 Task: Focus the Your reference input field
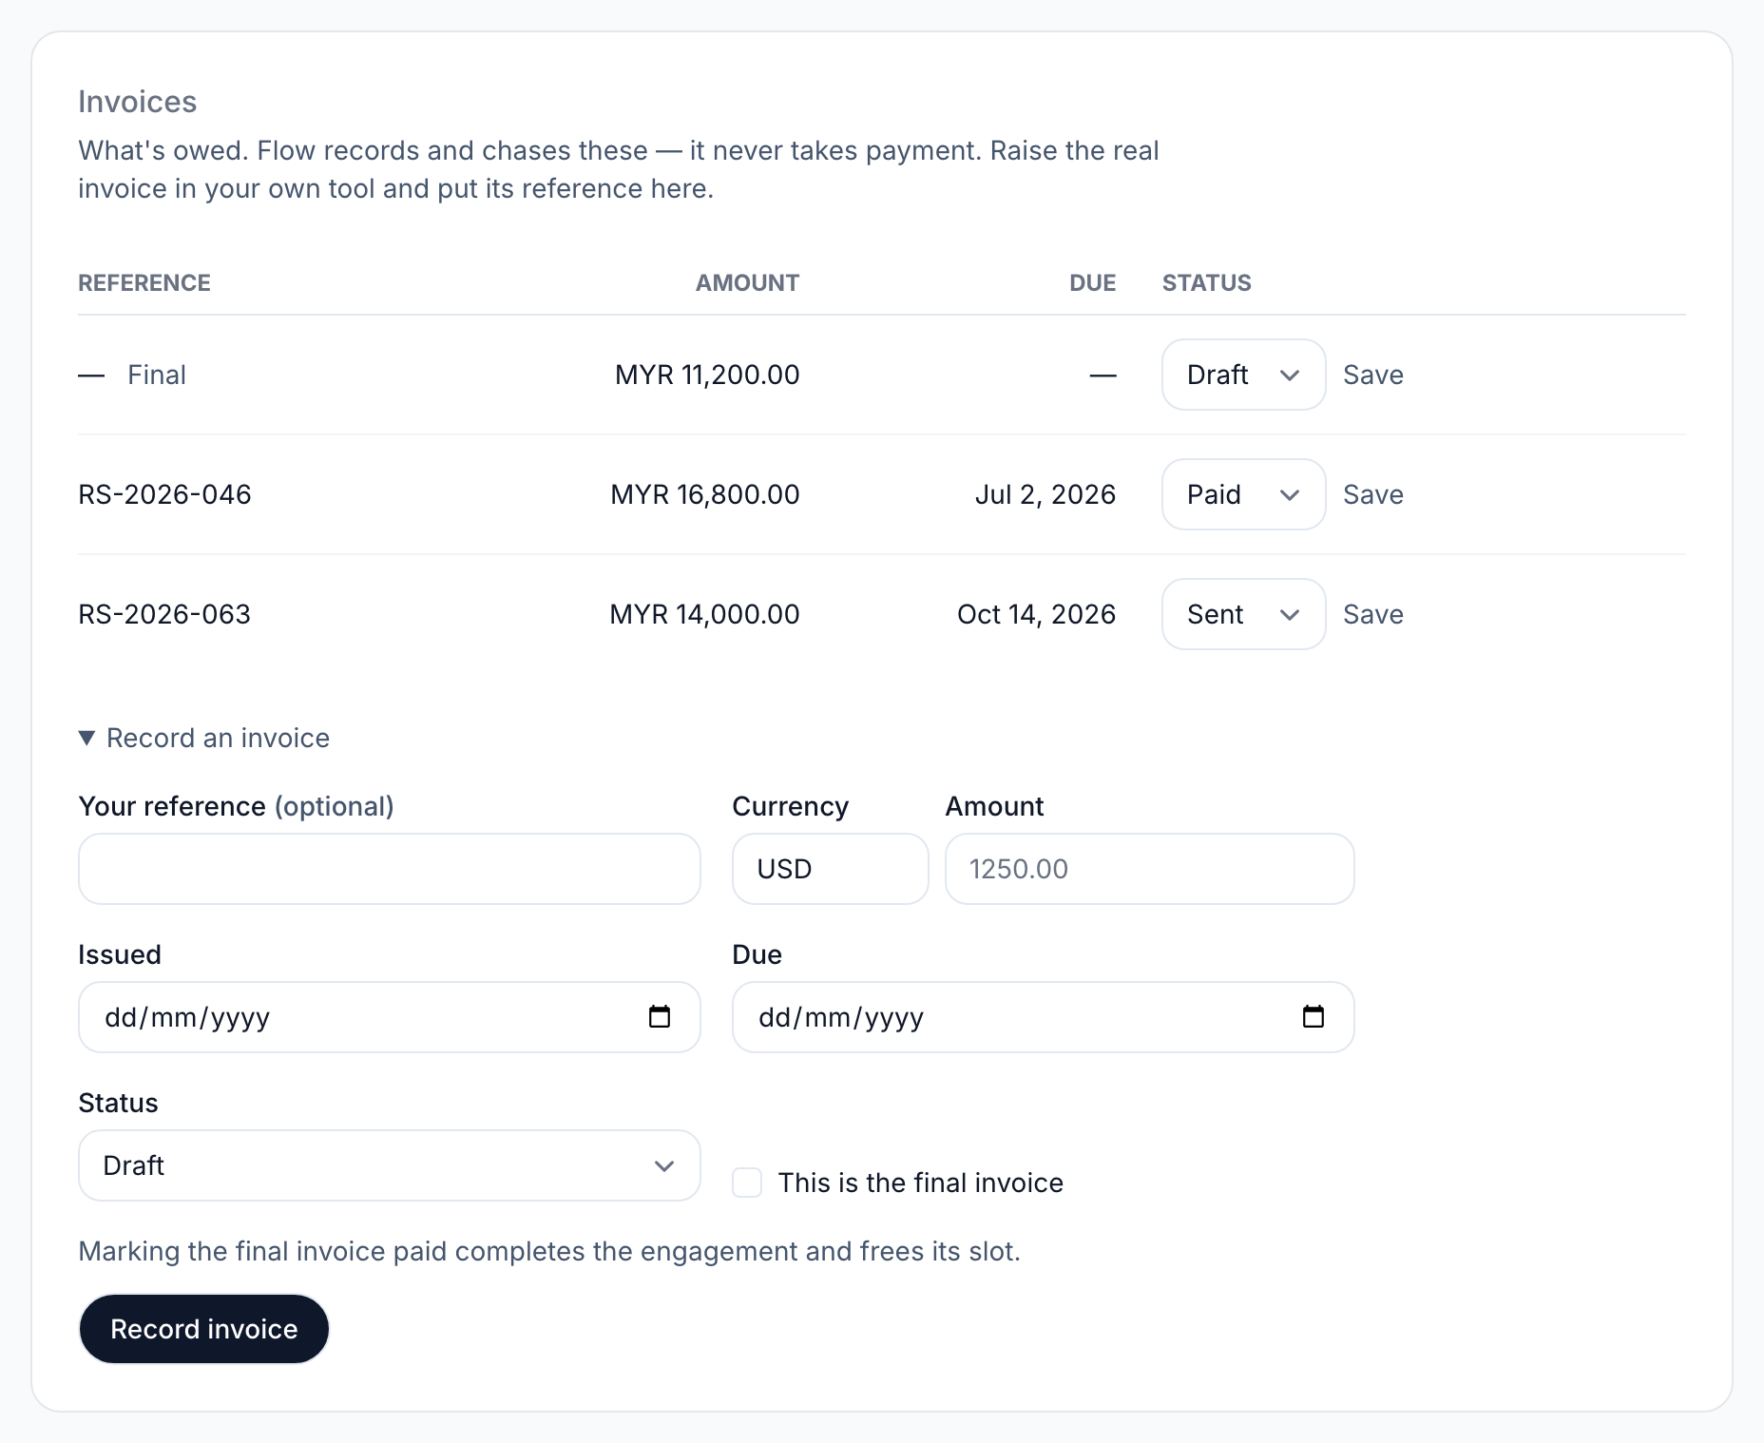click(x=390, y=869)
